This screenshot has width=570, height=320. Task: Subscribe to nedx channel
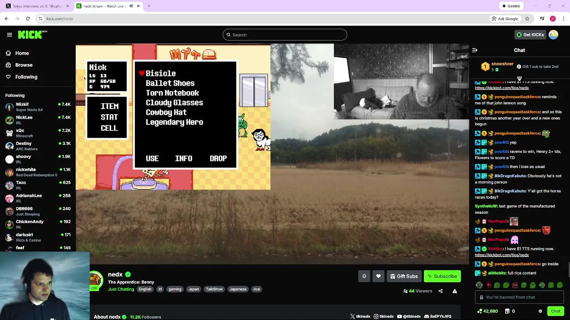tap(442, 276)
